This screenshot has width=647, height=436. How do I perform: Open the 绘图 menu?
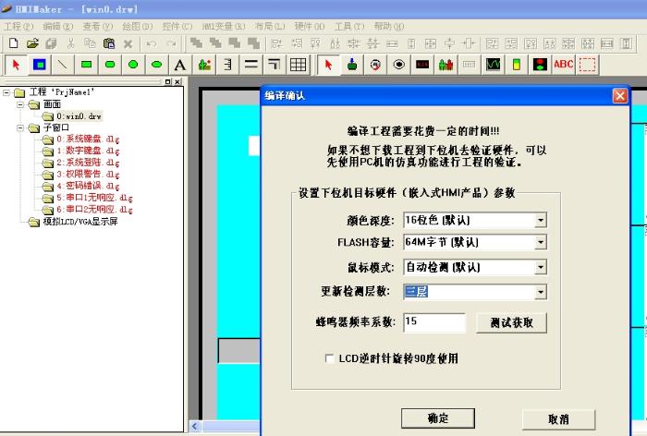(x=137, y=27)
